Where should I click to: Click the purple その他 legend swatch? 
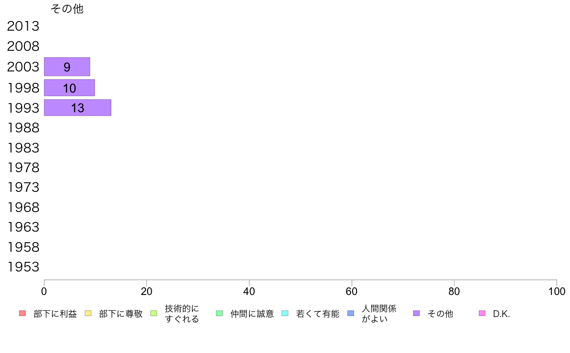pos(416,313)
